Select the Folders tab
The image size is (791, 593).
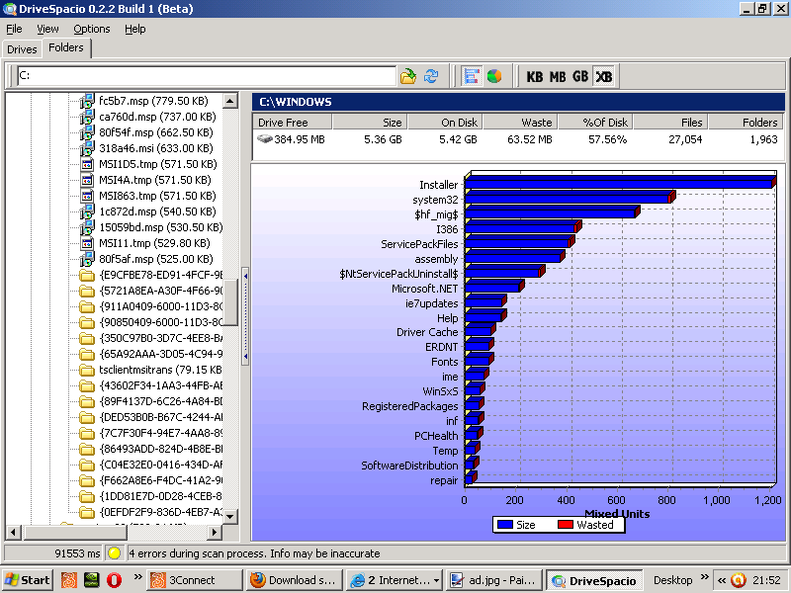coord(66,47)
